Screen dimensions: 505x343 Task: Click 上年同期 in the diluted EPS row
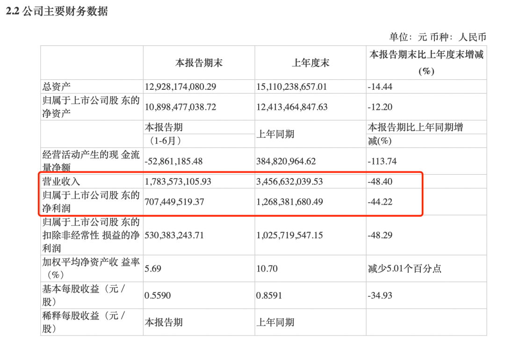275,322
